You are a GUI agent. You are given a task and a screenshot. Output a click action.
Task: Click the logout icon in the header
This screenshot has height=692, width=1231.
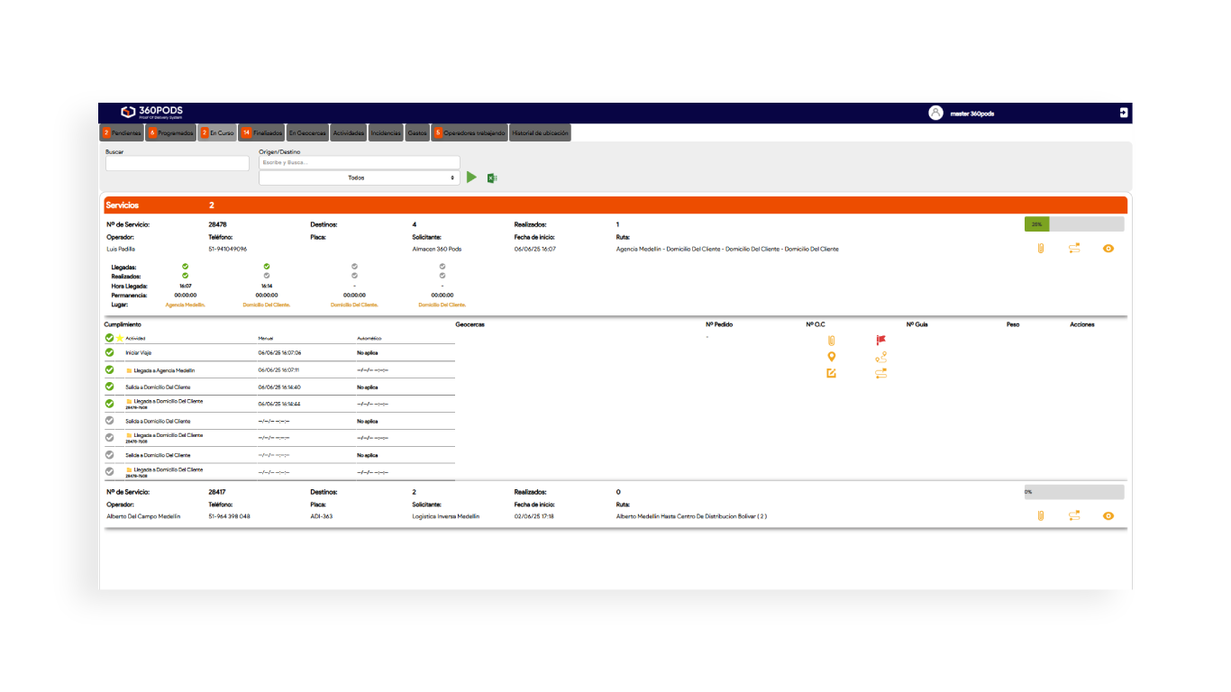point(1124,113)
